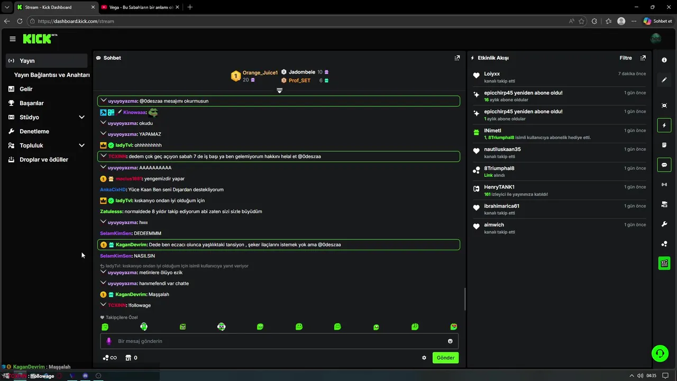
Task: Open the Jadombele username in the leaderboard
Action: click(x=302, y=72)
